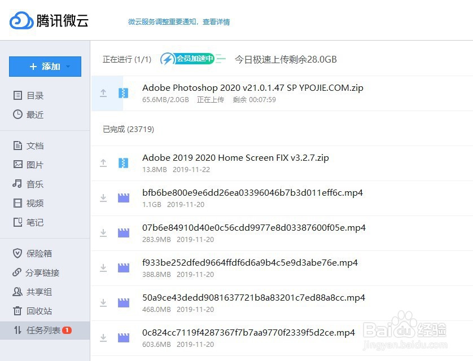Click the zip icon of Home Screen FIX
Screen dimensions: 473x361
pyautogui.click(x=124, y=162)
